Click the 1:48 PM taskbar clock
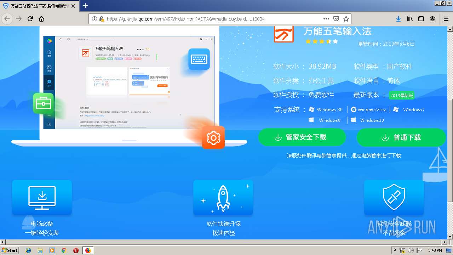 (x=435, y=250)
